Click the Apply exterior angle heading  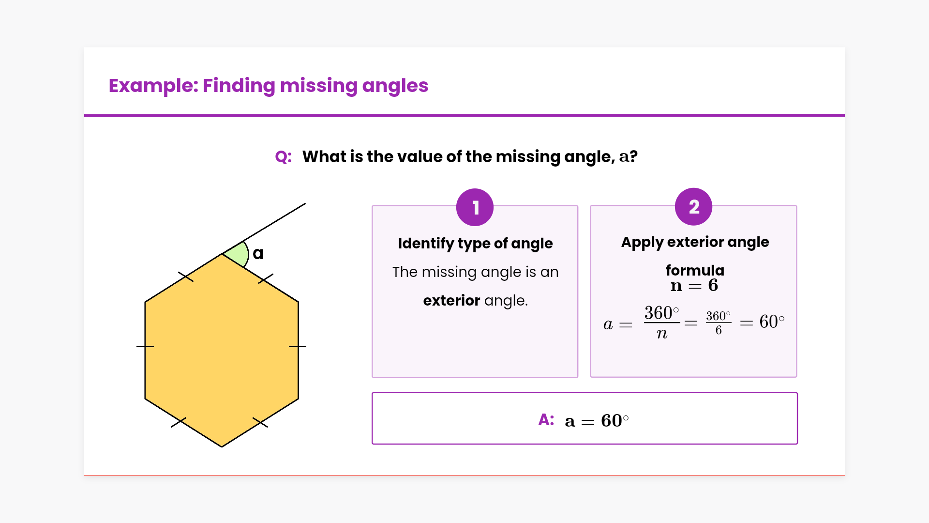695,242
